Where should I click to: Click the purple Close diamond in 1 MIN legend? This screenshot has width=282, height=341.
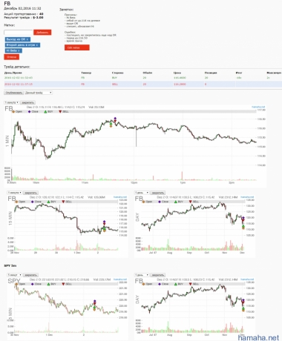(x=30, y=112)
